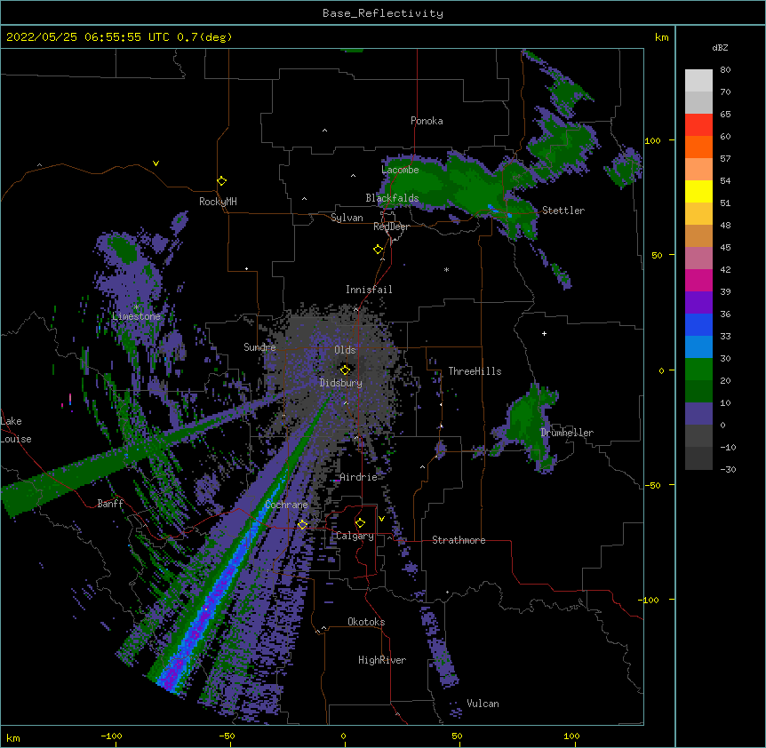Click the RockyMH label
Viewport: 766px width, 748px height.
click(218, 202)
